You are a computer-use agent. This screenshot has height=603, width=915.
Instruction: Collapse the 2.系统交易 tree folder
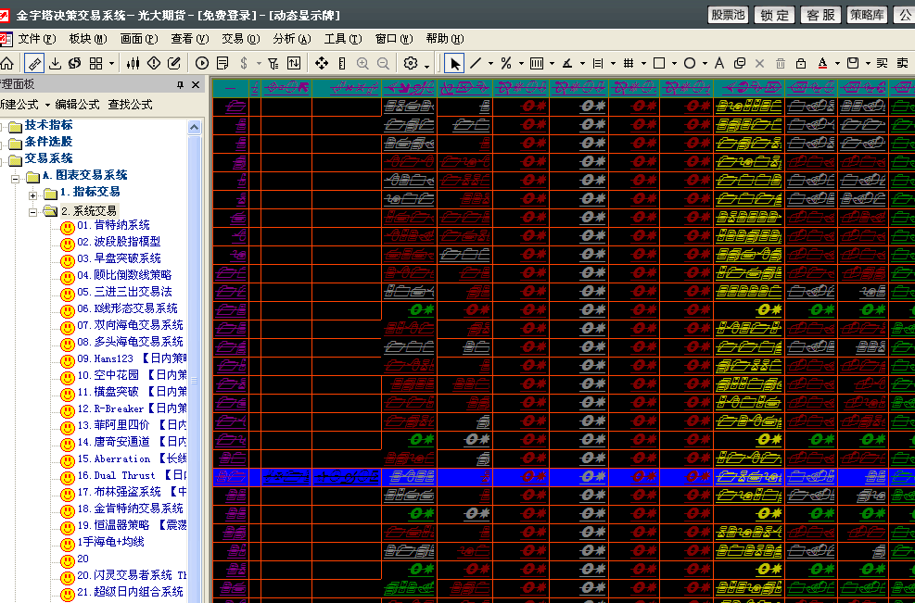(x=34, y=210)
